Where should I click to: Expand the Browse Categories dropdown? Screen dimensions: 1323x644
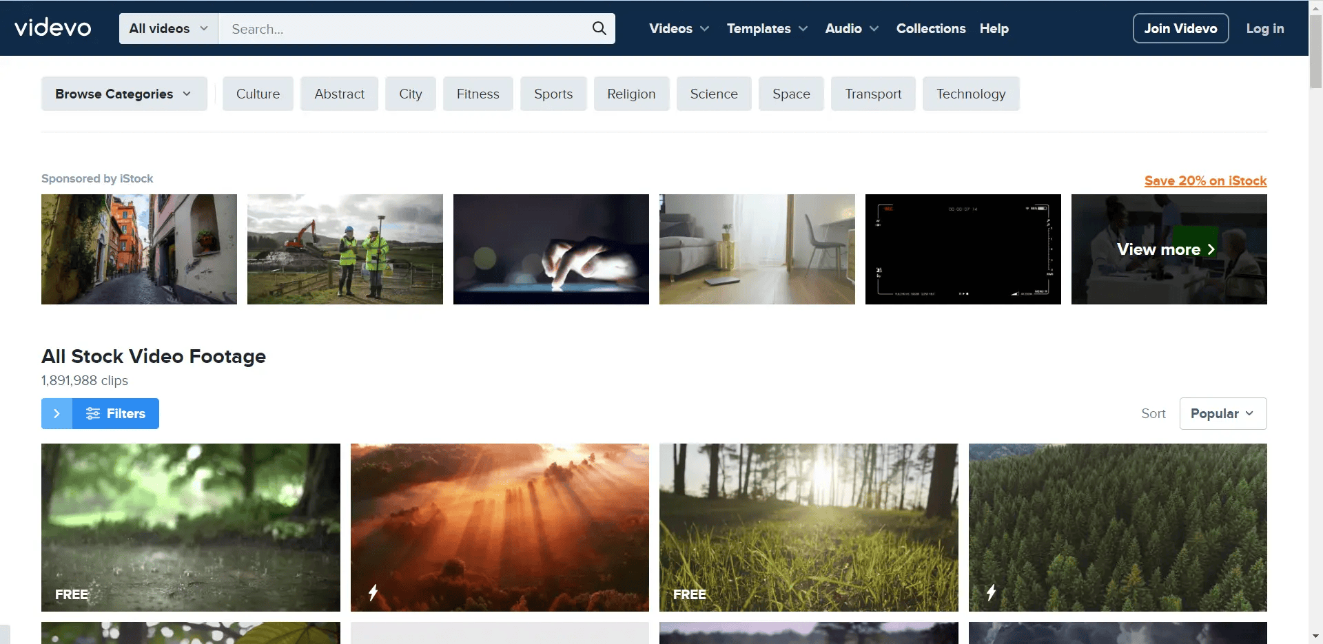[123, 94]
